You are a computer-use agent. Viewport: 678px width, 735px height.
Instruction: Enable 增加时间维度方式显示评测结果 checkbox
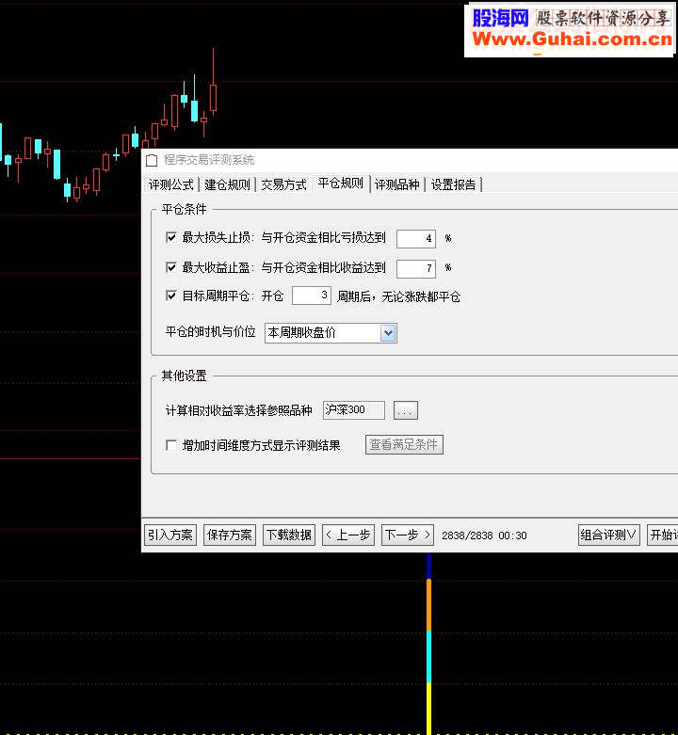click(x=171, y=445)
